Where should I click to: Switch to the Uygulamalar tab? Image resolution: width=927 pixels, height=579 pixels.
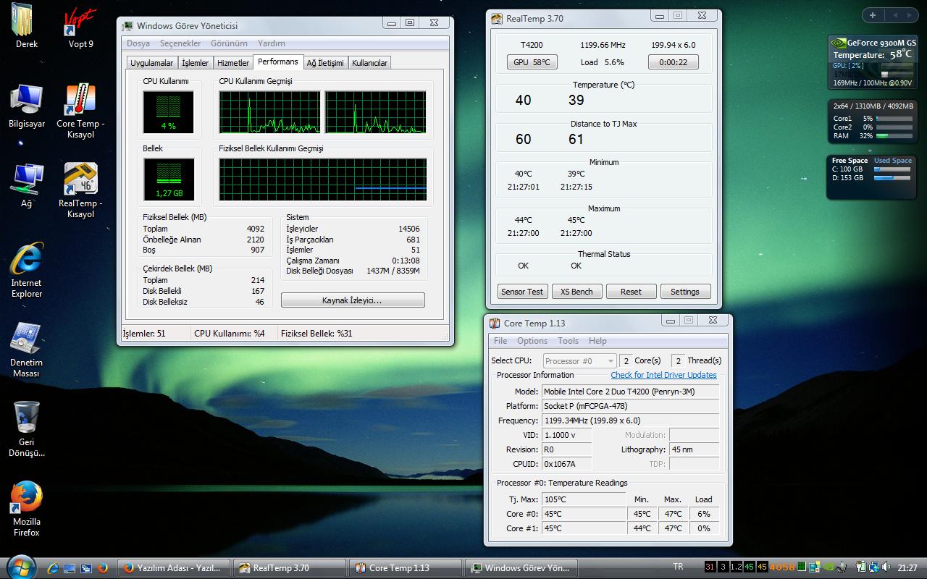(151, 63)
